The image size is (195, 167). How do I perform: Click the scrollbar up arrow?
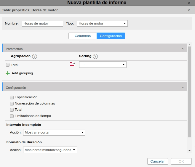click(x=189, y=44)
